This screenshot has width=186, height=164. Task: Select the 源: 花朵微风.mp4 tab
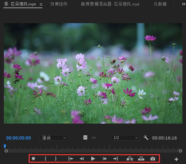(20, 4)
